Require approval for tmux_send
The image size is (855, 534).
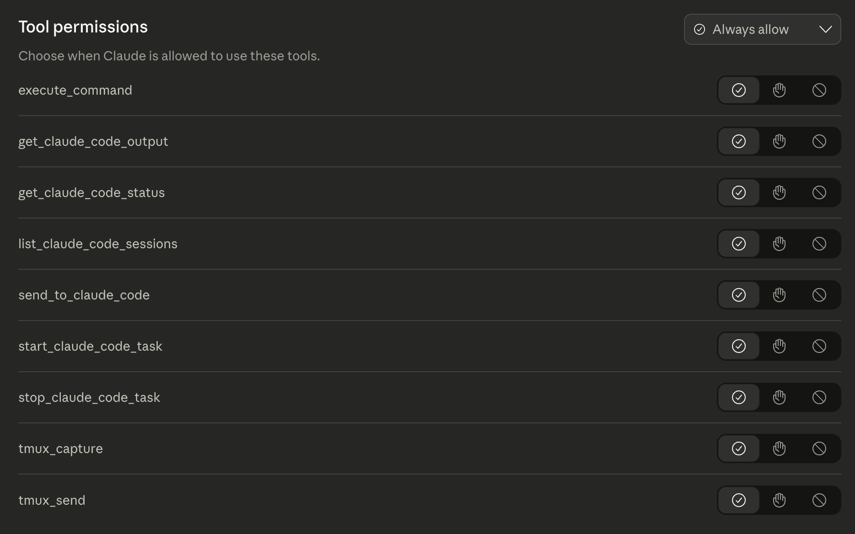pos(779,500)
